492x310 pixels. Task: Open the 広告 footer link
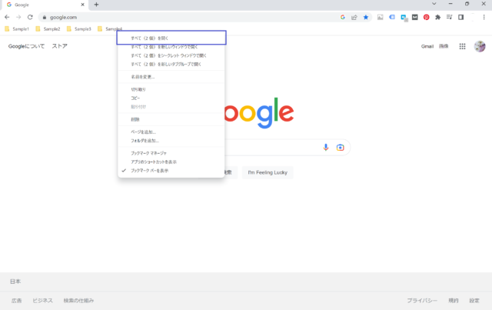[x=17, y=301]
